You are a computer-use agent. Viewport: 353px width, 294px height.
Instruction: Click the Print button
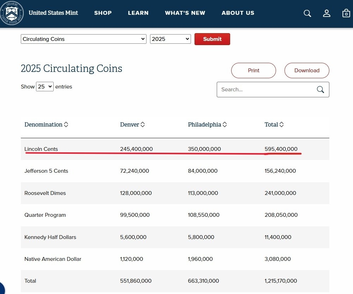point(253,71)
